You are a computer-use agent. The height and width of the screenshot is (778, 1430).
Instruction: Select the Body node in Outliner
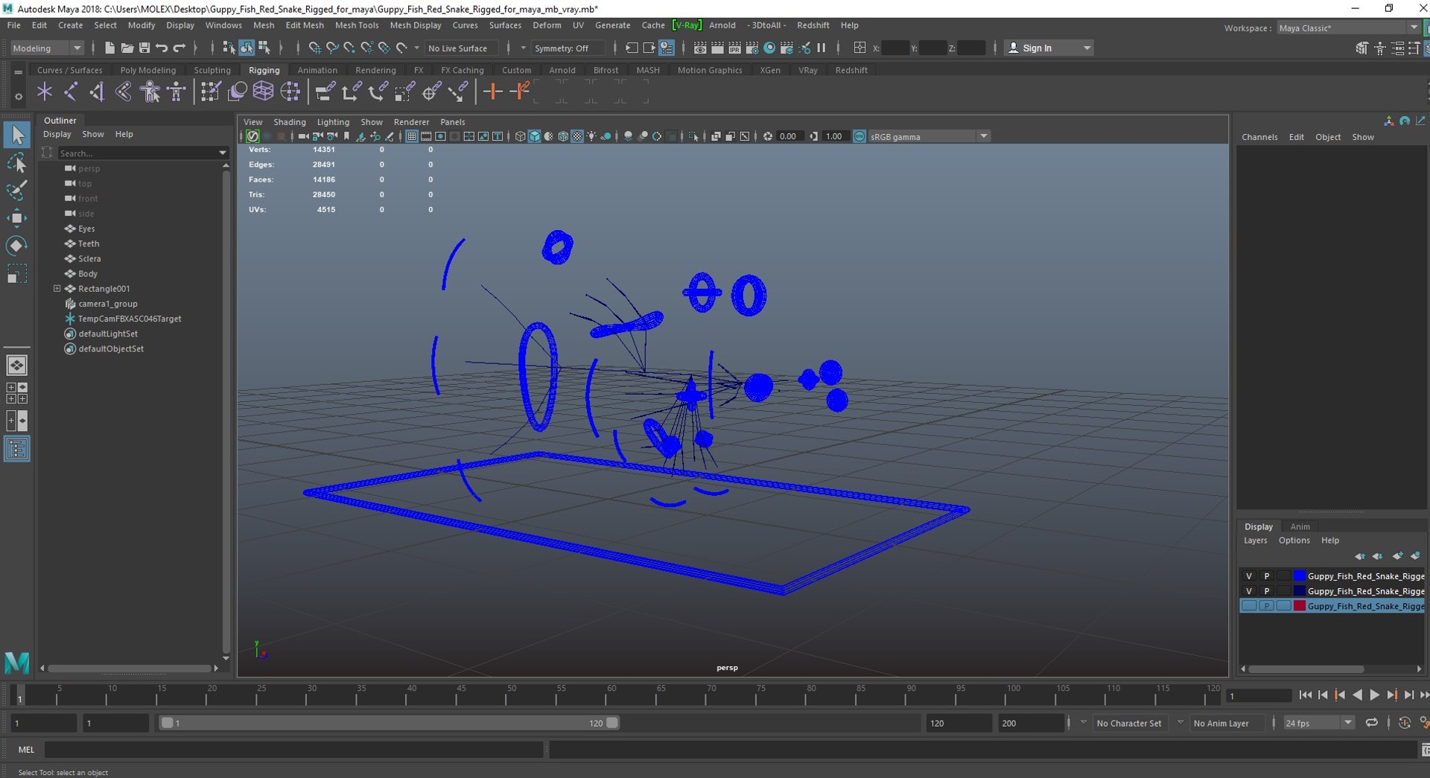click(88, 273)
